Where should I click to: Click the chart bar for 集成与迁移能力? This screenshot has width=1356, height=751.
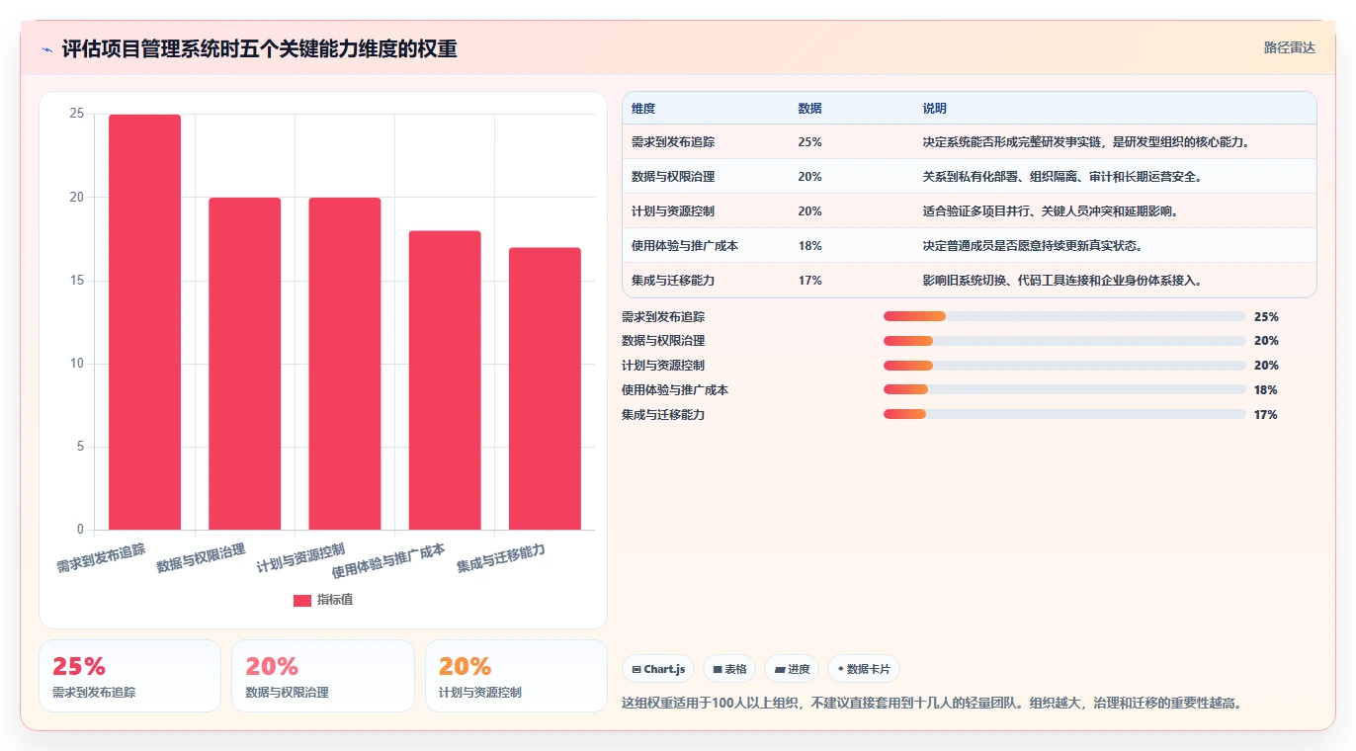tap(545, 388)
